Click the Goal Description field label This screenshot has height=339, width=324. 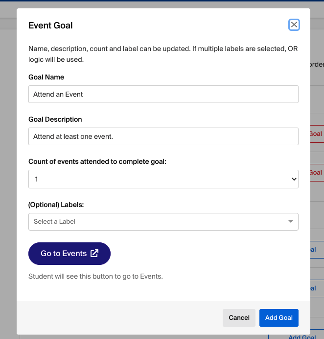pos(55,119)
